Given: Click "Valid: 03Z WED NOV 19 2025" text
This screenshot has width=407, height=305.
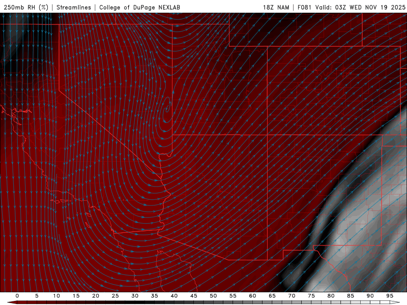Looking at the screenshot, I should pyautogui.click(x=360, y=7).
